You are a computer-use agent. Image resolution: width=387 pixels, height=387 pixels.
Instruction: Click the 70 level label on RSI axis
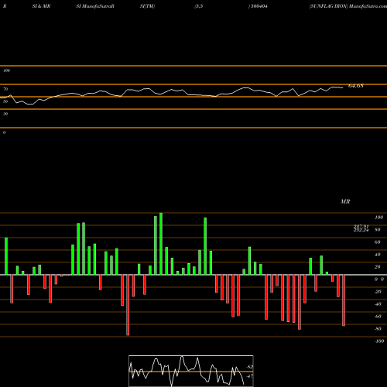point(5,89)
